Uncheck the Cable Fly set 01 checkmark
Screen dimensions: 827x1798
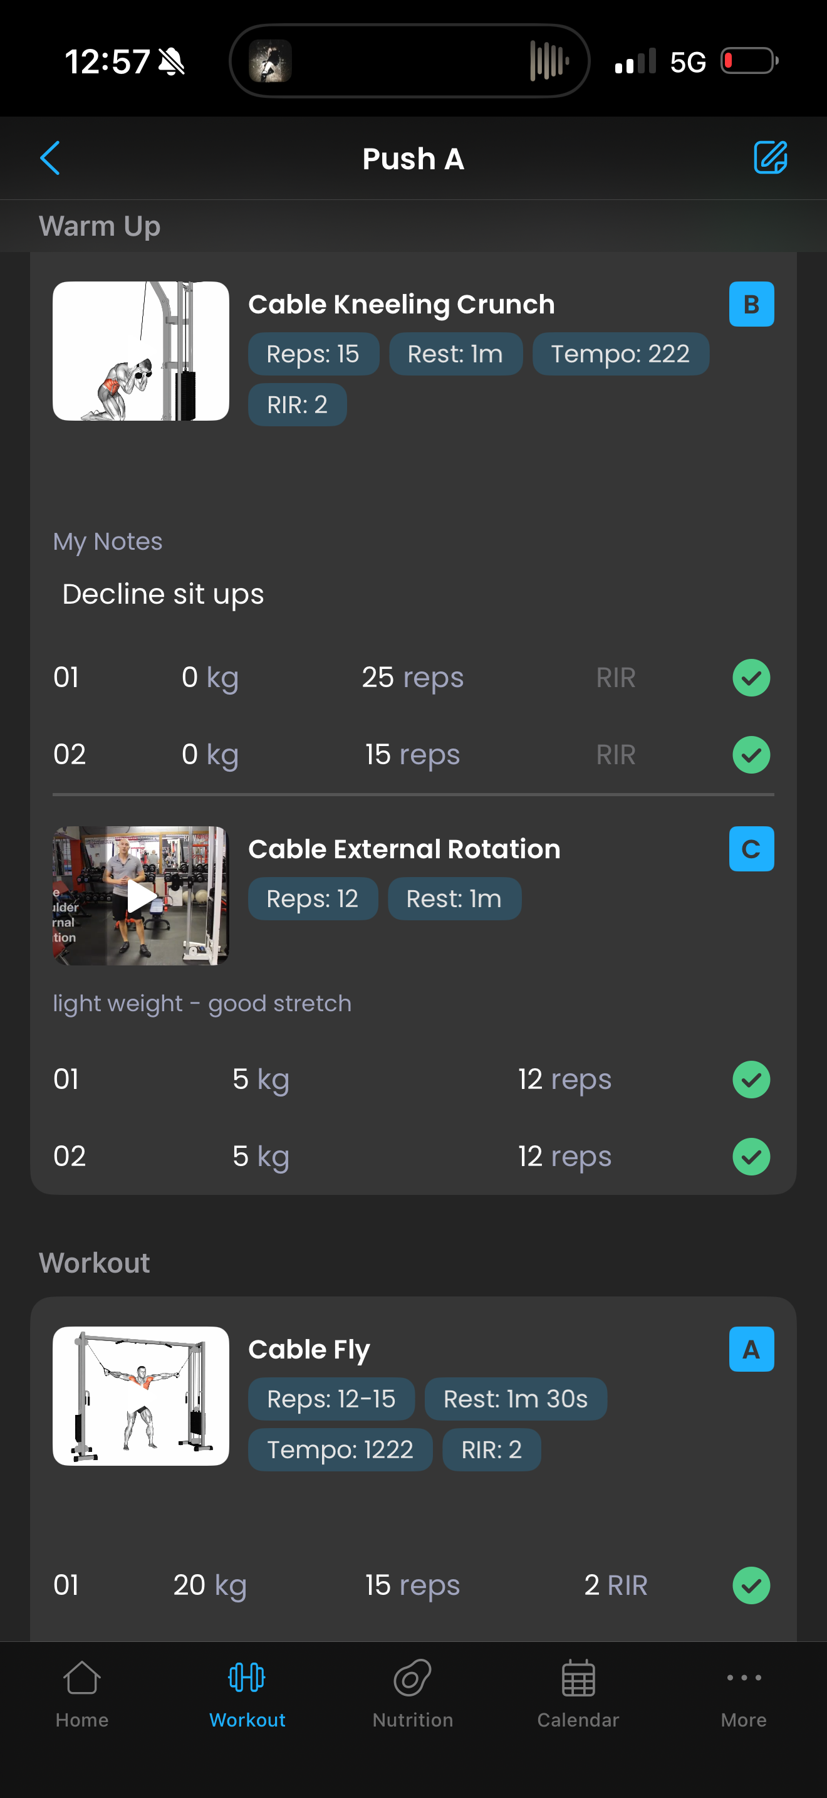[x=751, y=1585]
